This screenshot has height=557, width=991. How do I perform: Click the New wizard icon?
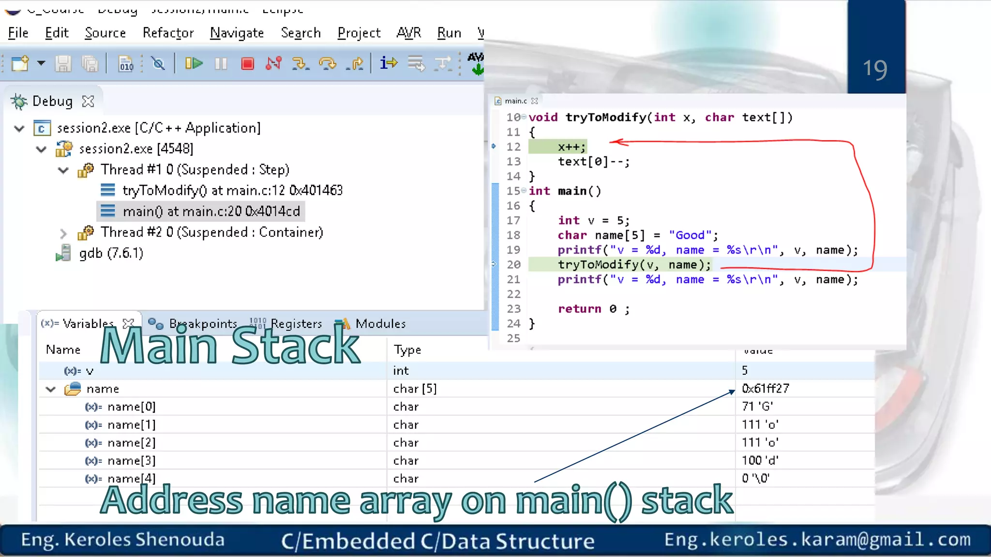point(20,63)
